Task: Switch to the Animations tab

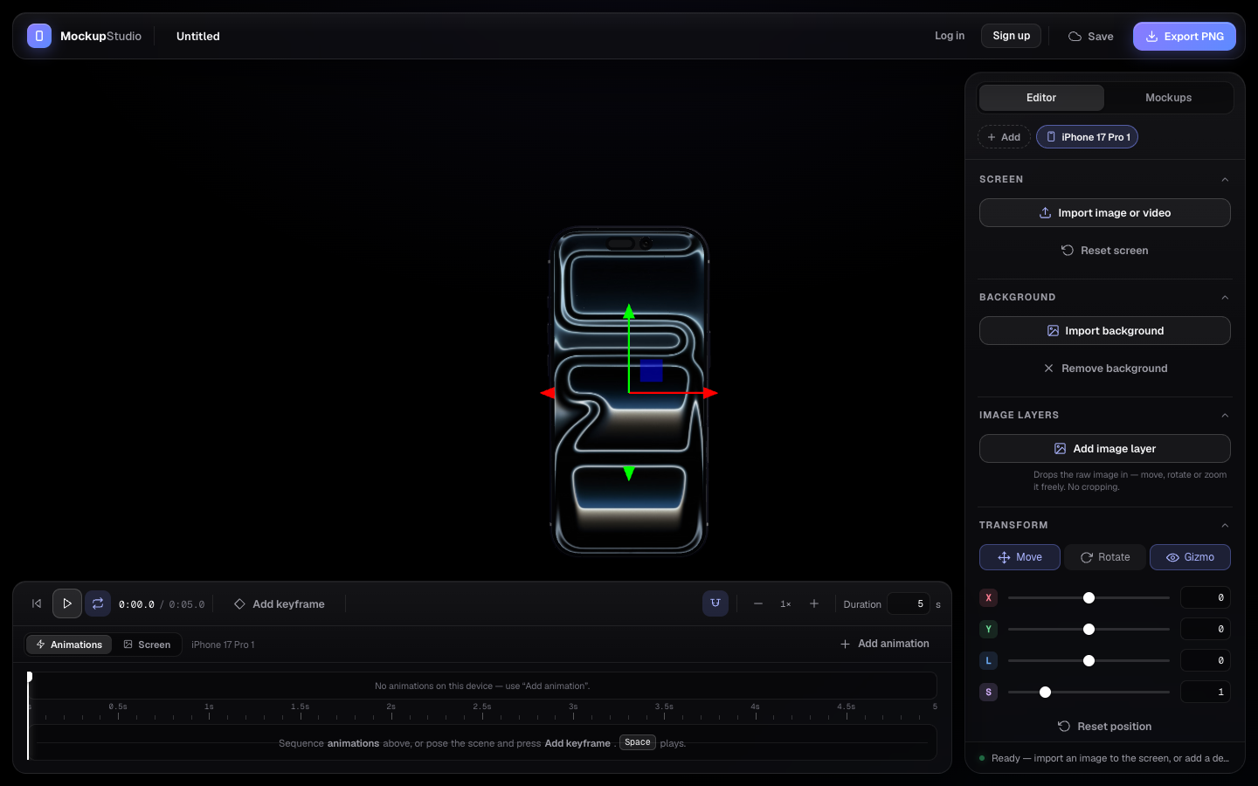Action: [69, 645]
